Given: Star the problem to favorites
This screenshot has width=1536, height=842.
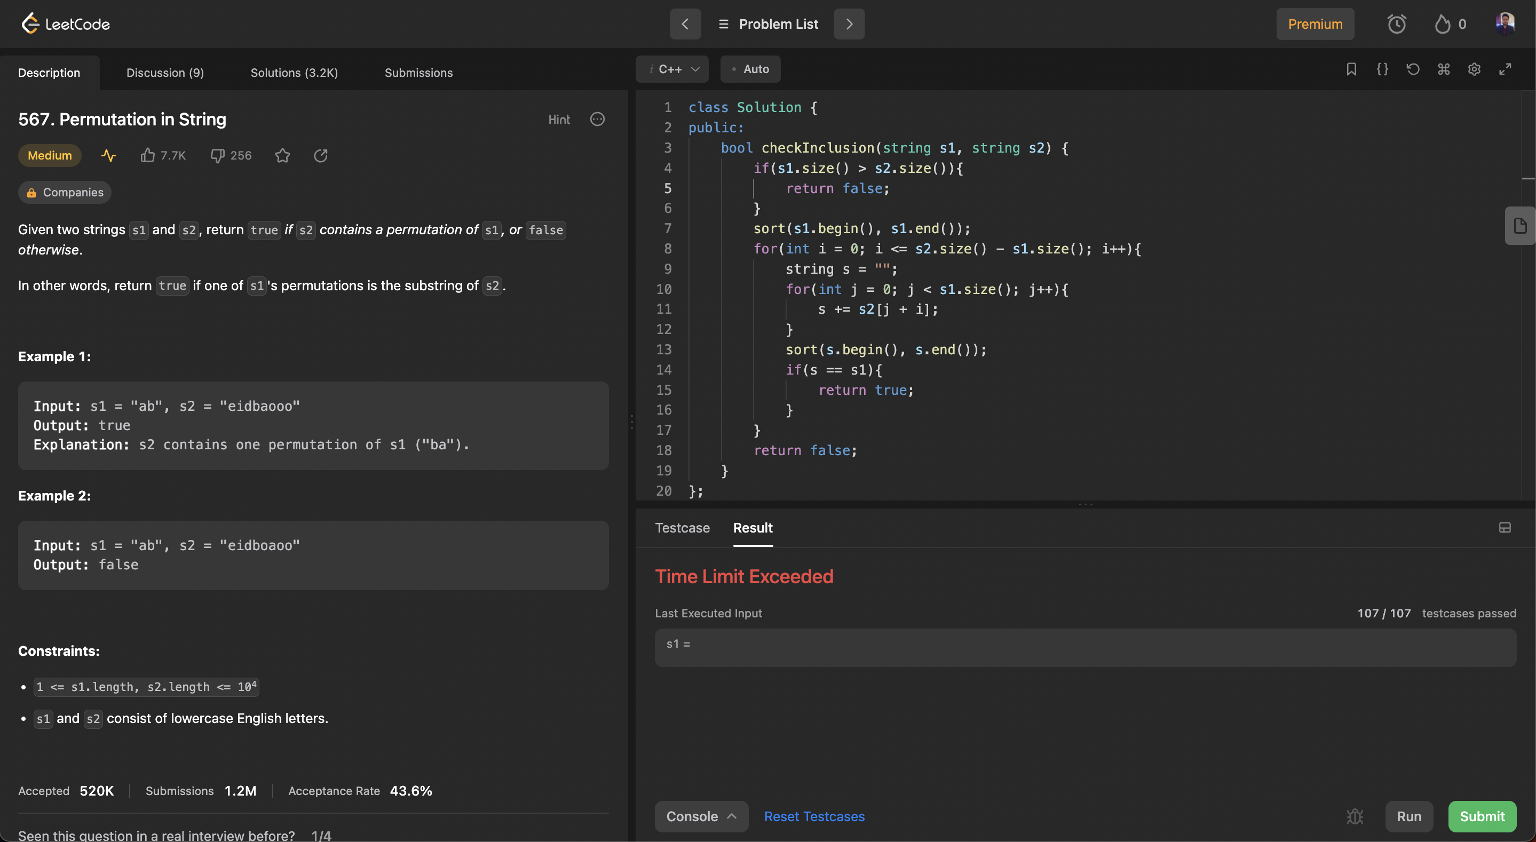Looking at the screenshot, I should pyautogui.click(x=283, y=156).
